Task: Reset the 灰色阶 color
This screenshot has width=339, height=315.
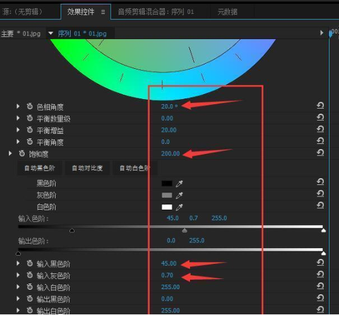Action: tap(320, 193)
